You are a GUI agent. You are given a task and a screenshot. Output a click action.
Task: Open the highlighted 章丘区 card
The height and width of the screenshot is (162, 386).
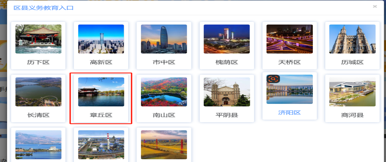[101, 98]
